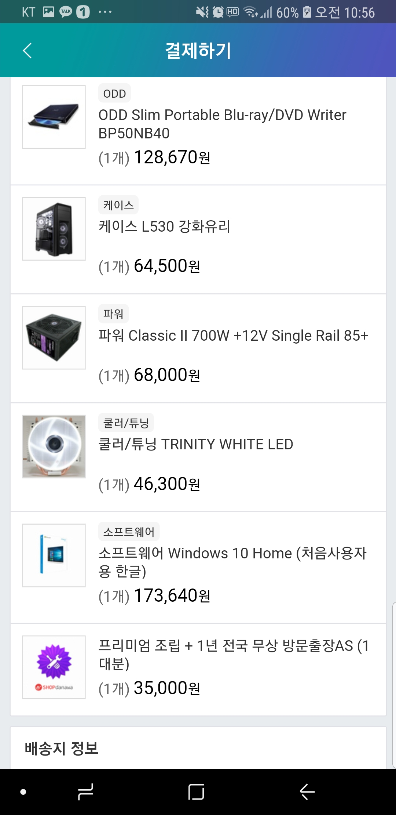The height and width of the screenshot is (815, 396).
Task: Tap the Windows 10 Home box image
Action: pos(54,555)
